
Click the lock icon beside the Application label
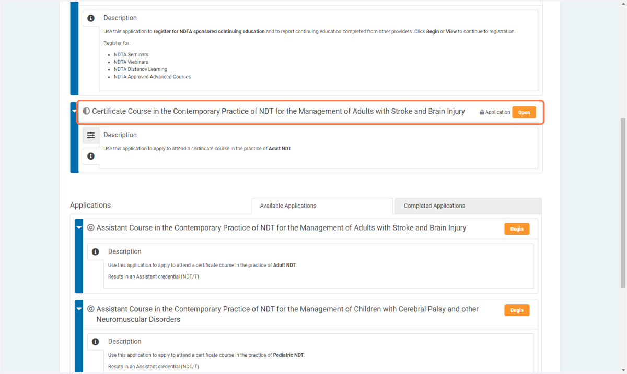(482, 112)
